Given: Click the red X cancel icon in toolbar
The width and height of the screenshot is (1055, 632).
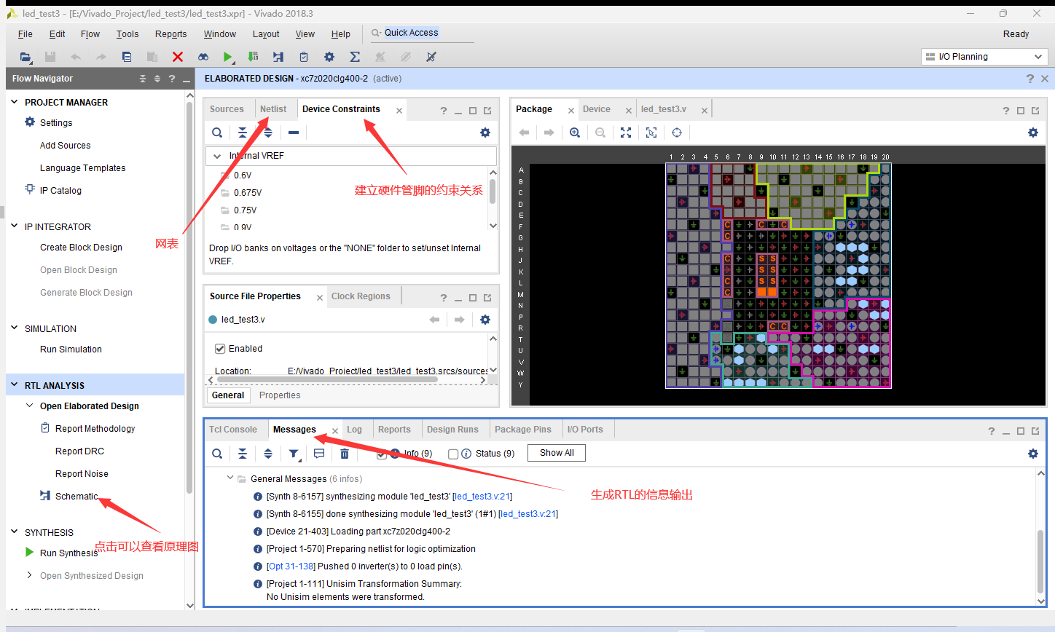Looking at the screenshot, I should pos(177,56).
